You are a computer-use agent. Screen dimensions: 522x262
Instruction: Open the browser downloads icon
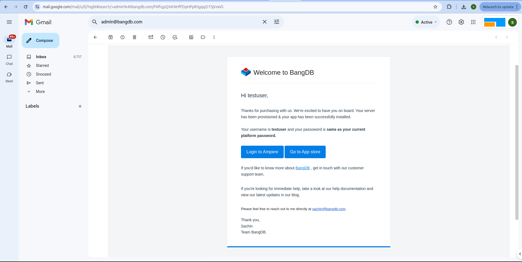point(464,7)
